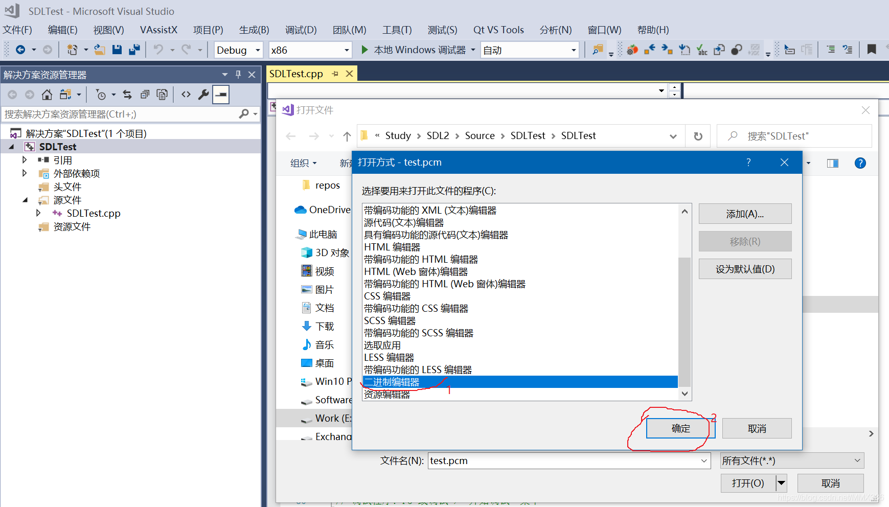
Task: Click the pending changes filter clock icon
Action: pos(101,95)
